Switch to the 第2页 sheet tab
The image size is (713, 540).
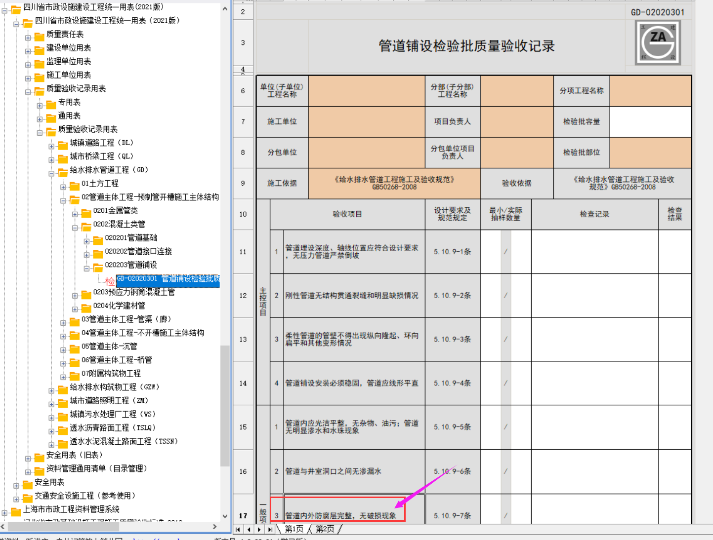325,529
